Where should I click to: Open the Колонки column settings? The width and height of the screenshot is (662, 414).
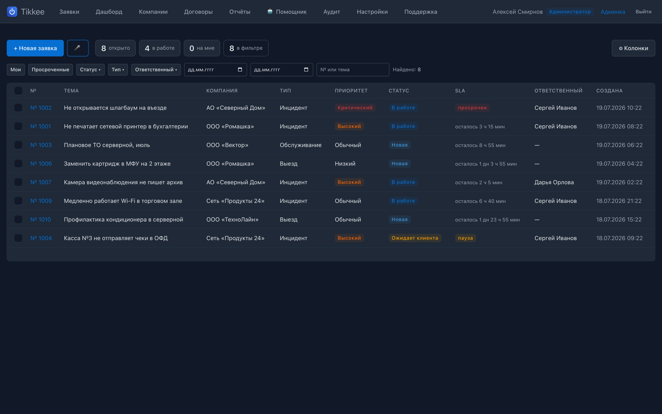[x=633, y=48]
